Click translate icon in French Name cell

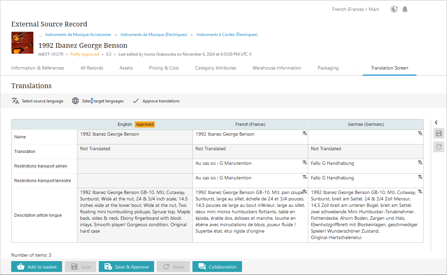click(x=304, y=134)
